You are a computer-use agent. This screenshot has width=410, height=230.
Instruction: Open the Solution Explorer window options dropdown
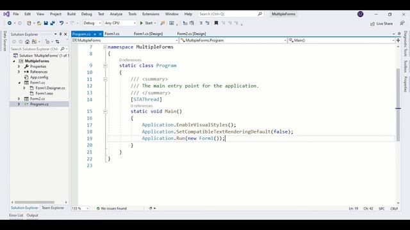click(56, 34)
